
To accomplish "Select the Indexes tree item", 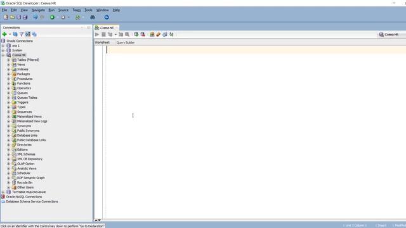I will pyautogui.click(x=23, y=69).
